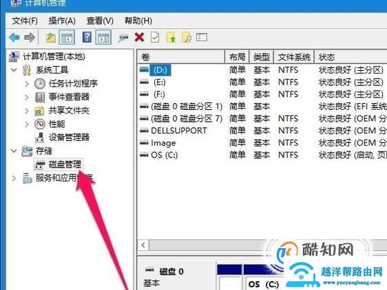Click the red X Delete icon
Screen dimensions: 387x290
[140, 38]
